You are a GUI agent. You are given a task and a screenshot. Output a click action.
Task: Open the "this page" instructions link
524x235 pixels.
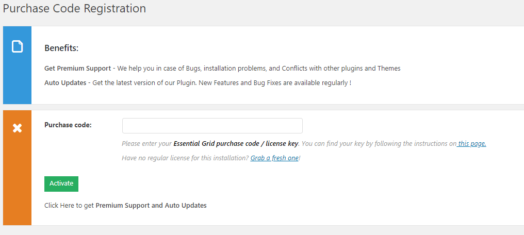471,144
